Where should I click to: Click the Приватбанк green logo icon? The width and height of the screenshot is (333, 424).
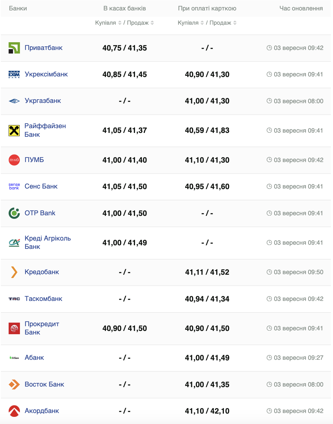tap(14, 48)
